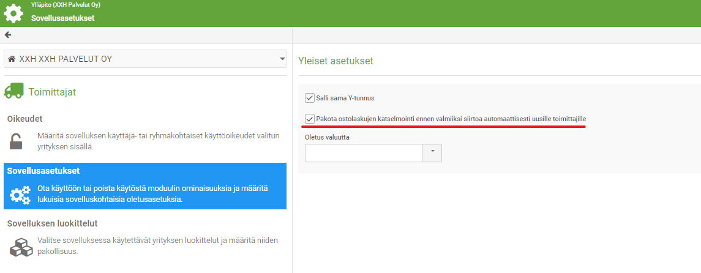Click the Toimittajat heading
This screenshot has width=701, height=273.
52,92
